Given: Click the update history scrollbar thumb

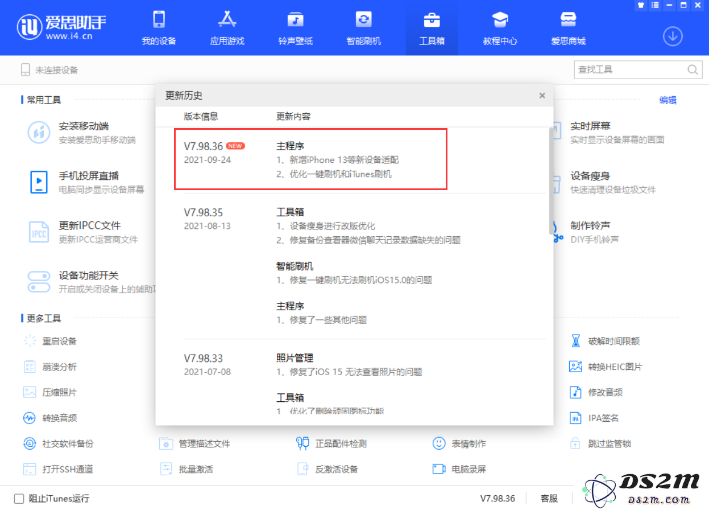Looking at the screenshot, I should click(x=551, y=181).
